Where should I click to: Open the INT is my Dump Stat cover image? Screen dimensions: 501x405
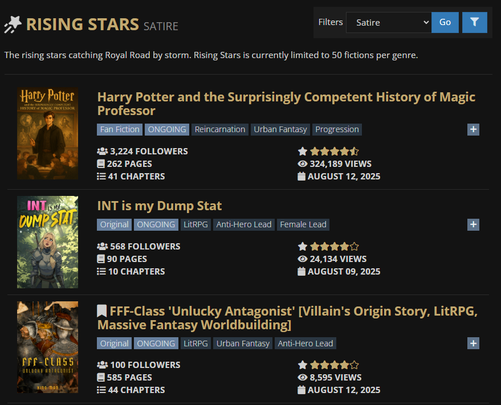click(x=47, y=242)
